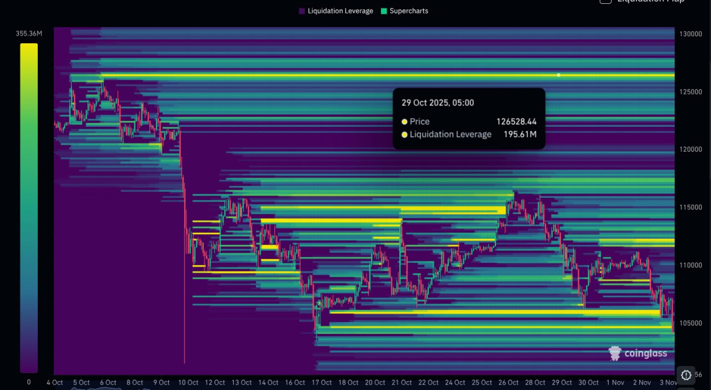Click the yellow dot beside tooltip Liquidation Leverage

[x=404, y=134]
